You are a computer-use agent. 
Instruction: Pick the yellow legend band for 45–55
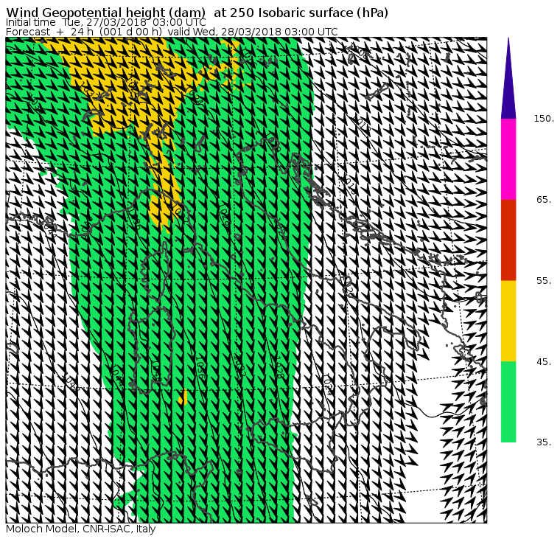508,321
